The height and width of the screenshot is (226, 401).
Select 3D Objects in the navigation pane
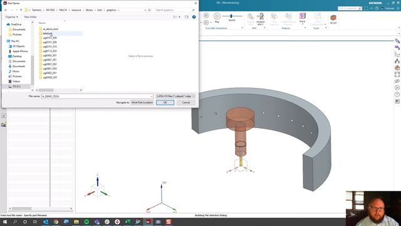[x=18, y=46]
